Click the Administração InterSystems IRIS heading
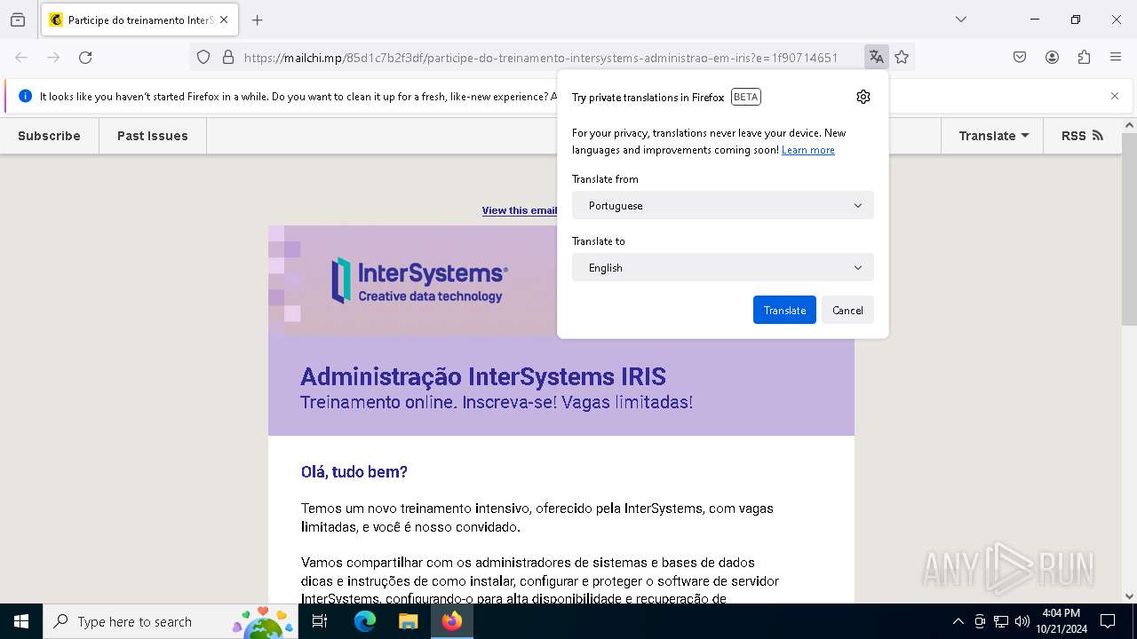The width and height of the screenshot is (1137, 639). [x=483, y=376]
